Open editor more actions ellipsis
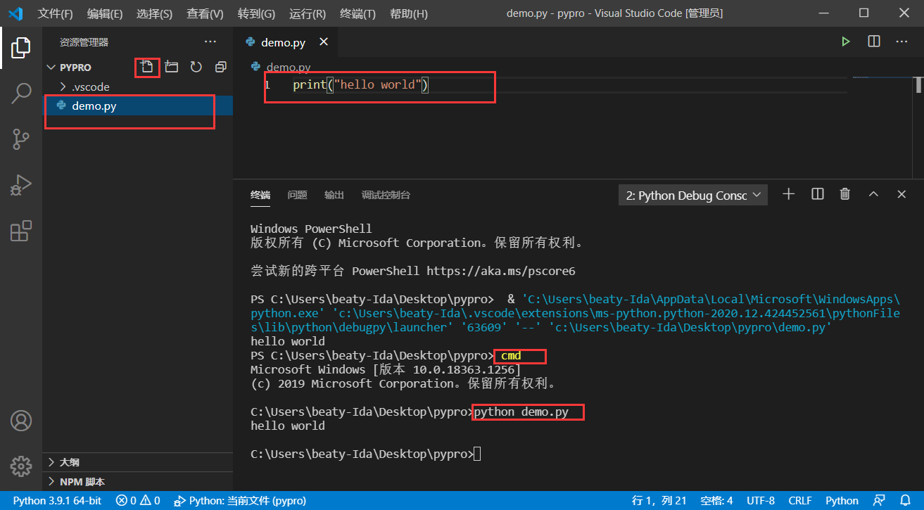This screenshot has height=510, width=924. click(x=901, y=42)
